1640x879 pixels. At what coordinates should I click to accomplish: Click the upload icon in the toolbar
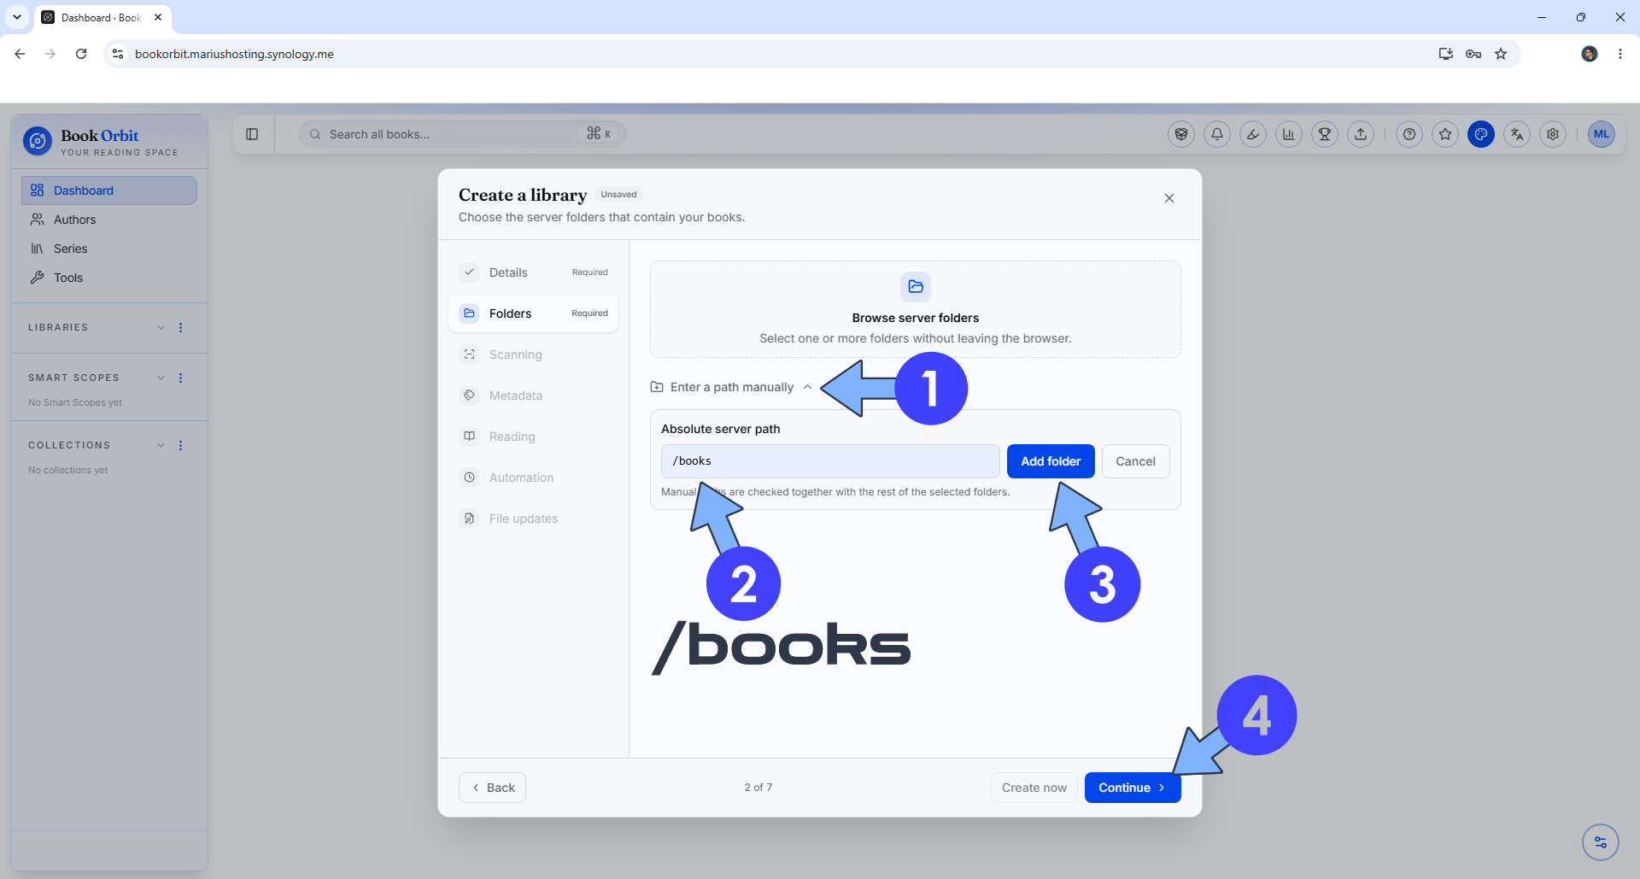coord(1361,134)
